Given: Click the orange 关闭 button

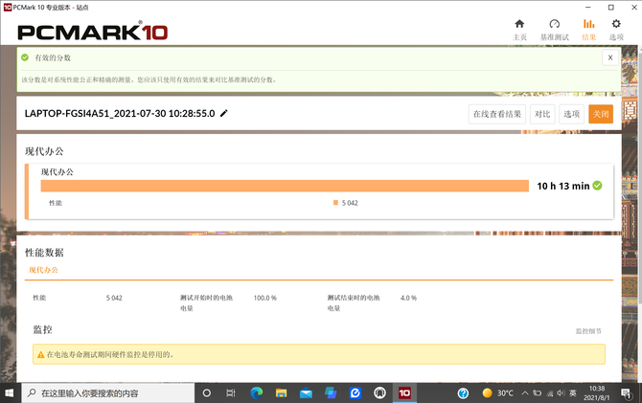Looking at the screenshot, I should click(601, 114).
